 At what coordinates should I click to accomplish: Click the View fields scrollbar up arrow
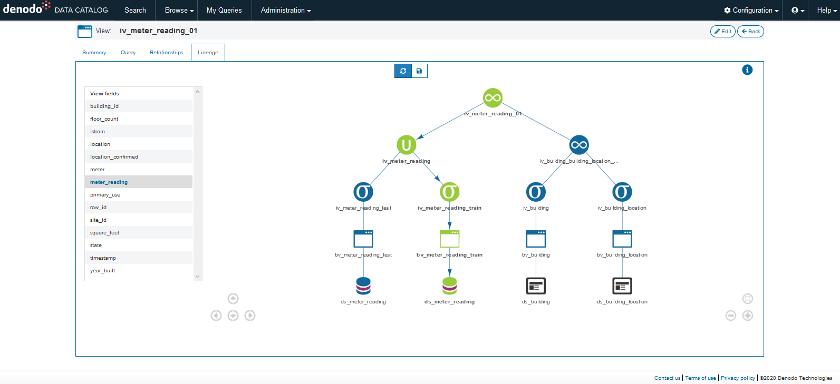click(198, 92)
